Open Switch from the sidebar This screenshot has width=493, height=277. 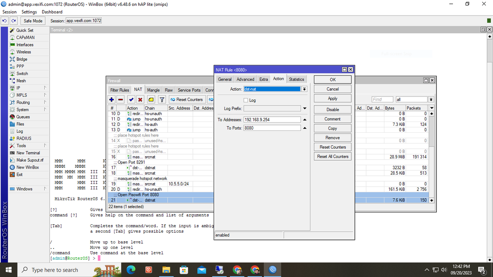pyautogui.click(x=22, y=73)
